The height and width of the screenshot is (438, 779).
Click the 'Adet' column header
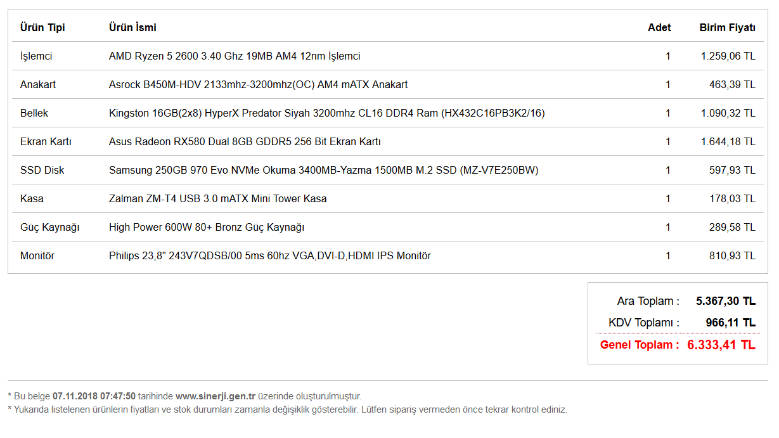(x=659, y=27)
